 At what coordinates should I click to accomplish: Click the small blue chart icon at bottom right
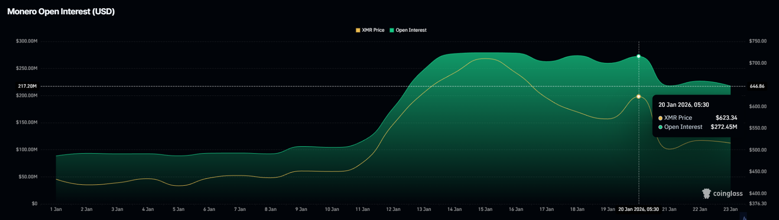pos(745,218)
